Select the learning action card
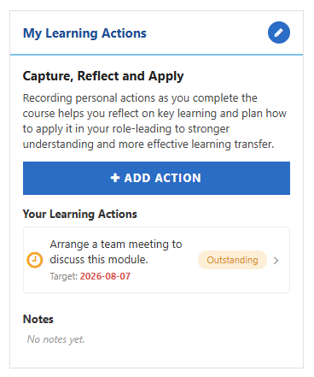The height and width of the screenshot is (377, 314). coord(156,260)
